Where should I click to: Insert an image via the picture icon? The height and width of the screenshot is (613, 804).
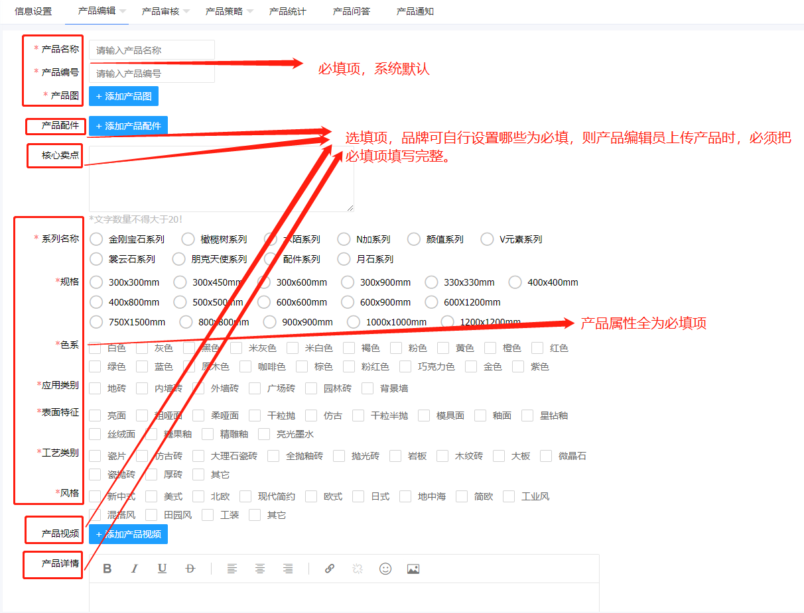413,569
